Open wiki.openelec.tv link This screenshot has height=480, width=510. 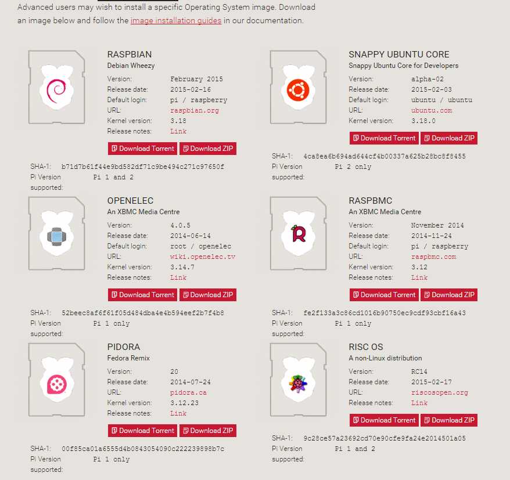(x=203, y=257)
